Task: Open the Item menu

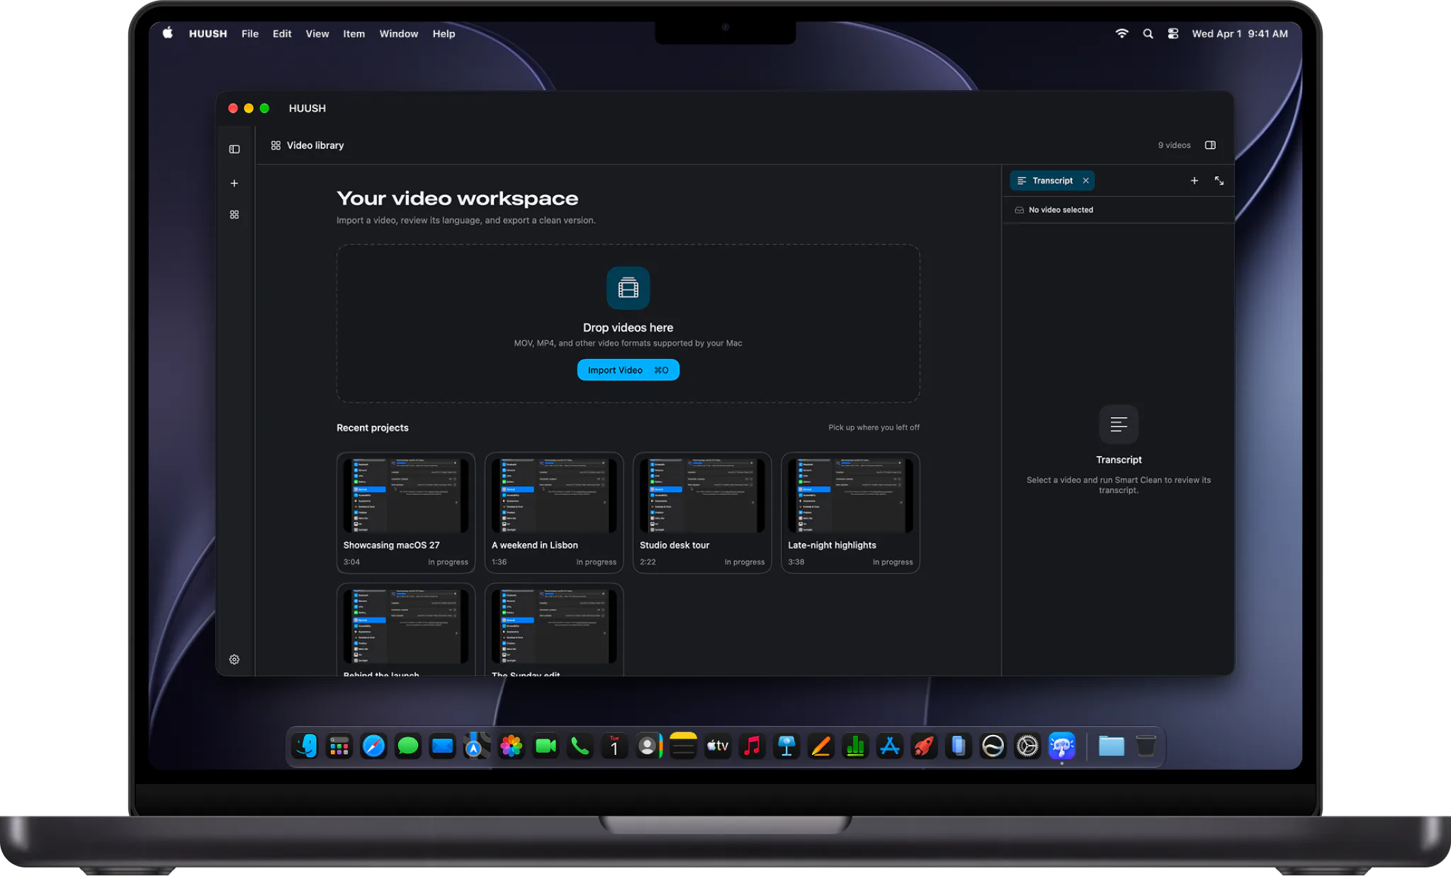Action: click(354, 34)
